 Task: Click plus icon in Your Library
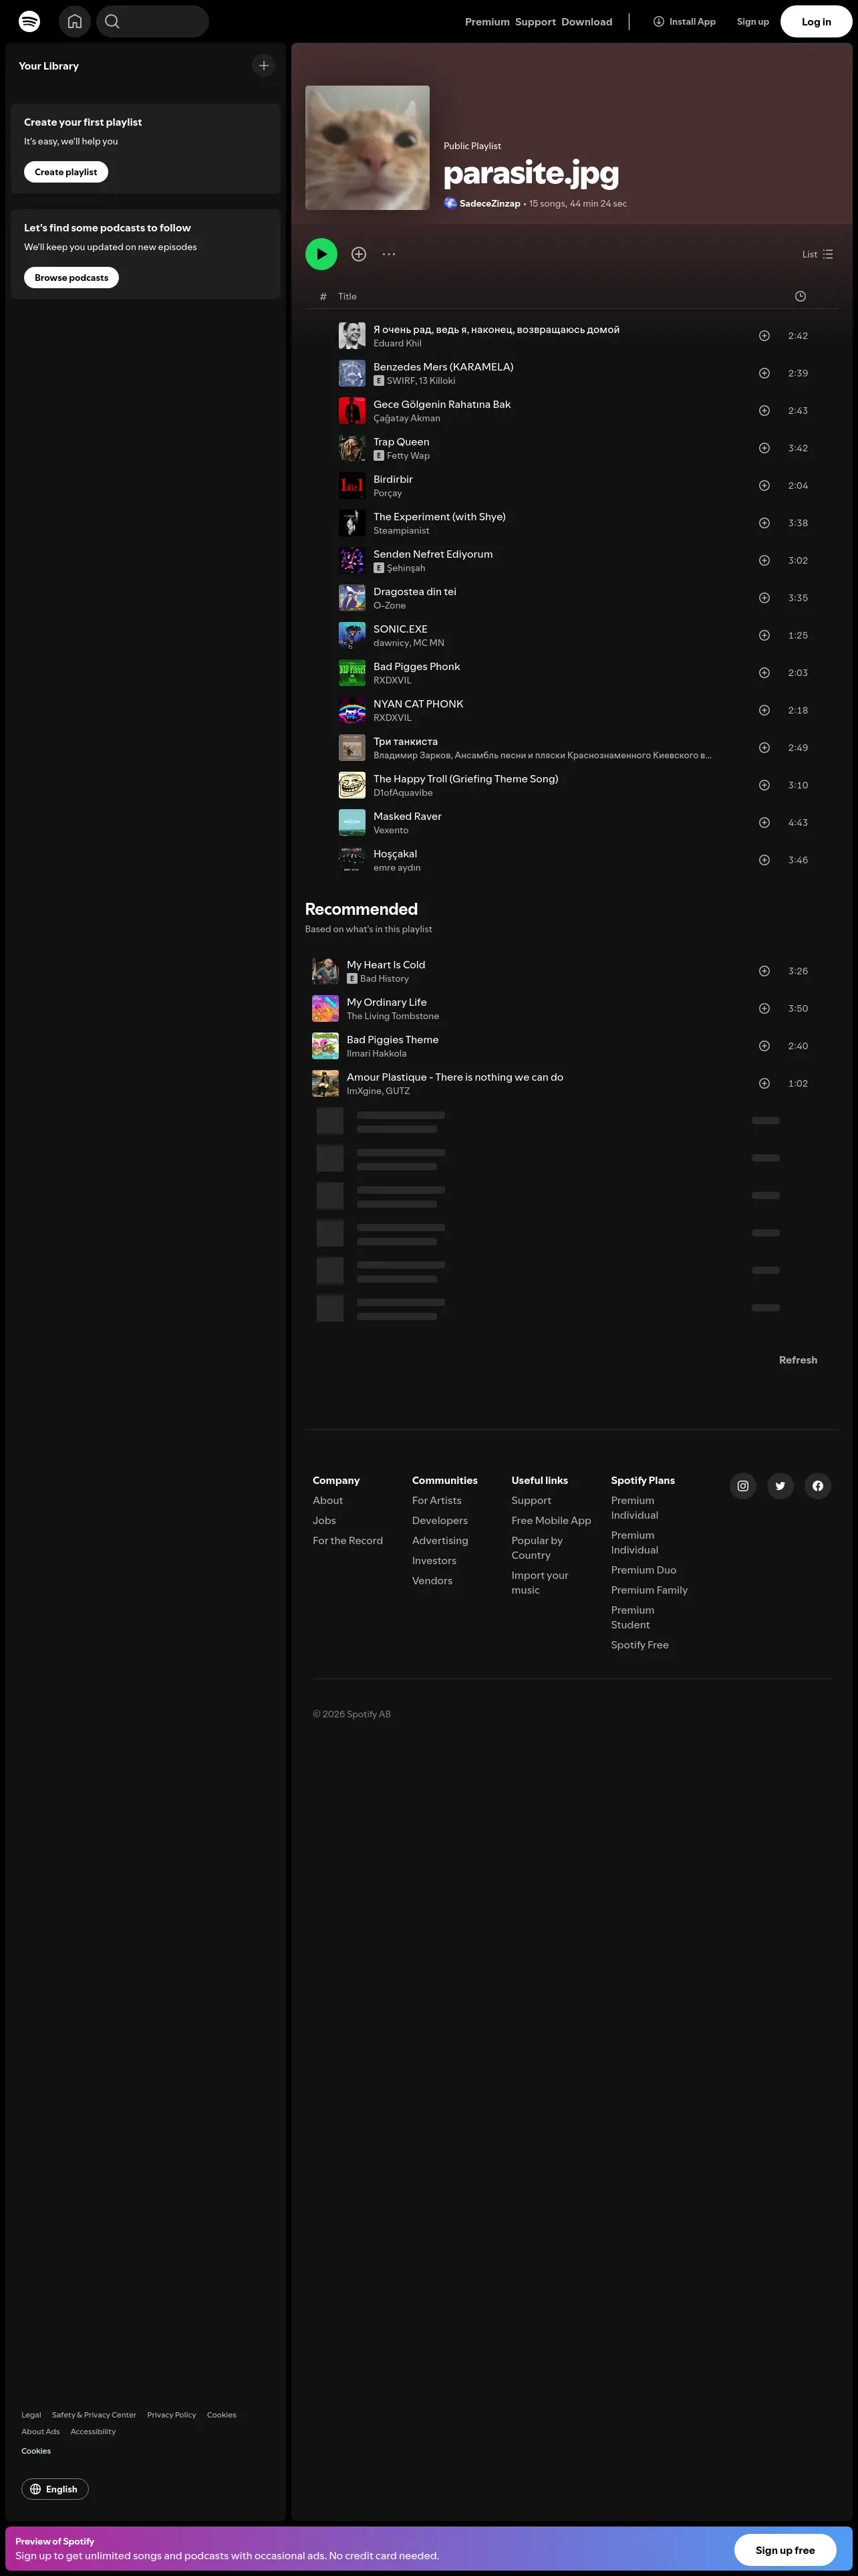(264, 66)
